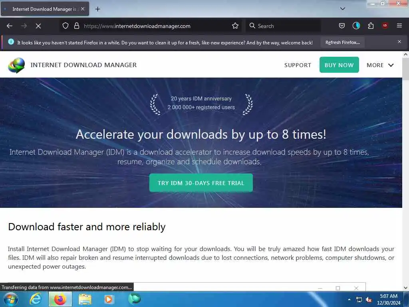Screen dimensions: 409x307
Task: Click the 20 years IDM anniversary text
Action: 201,99
